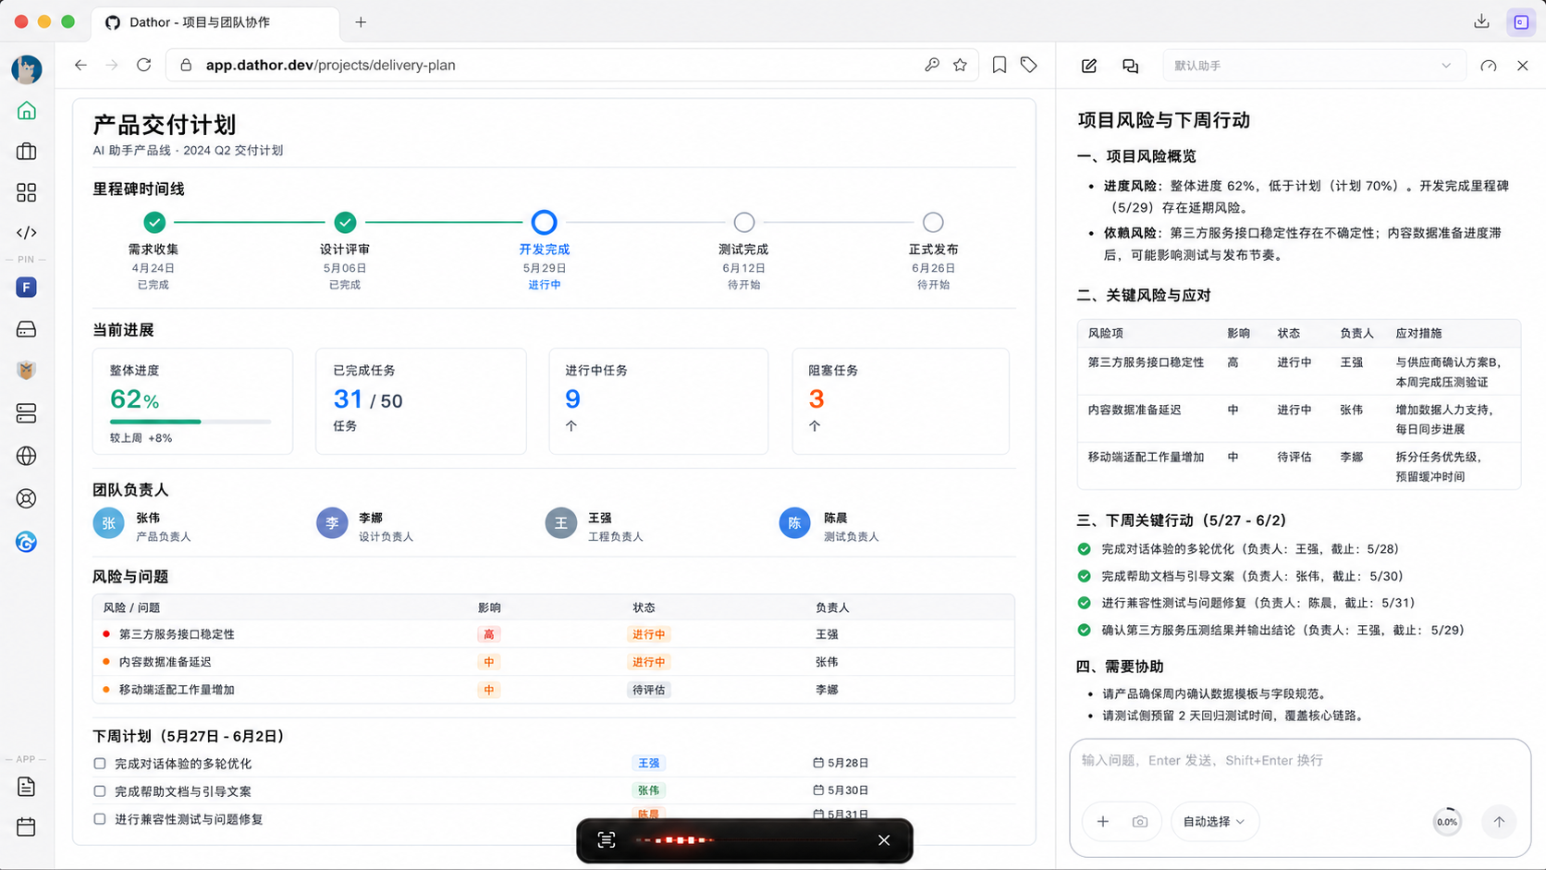Open the inbox tray icon in sidebar
This screenshot has width=1546, height=870.
tap(26, 329)
